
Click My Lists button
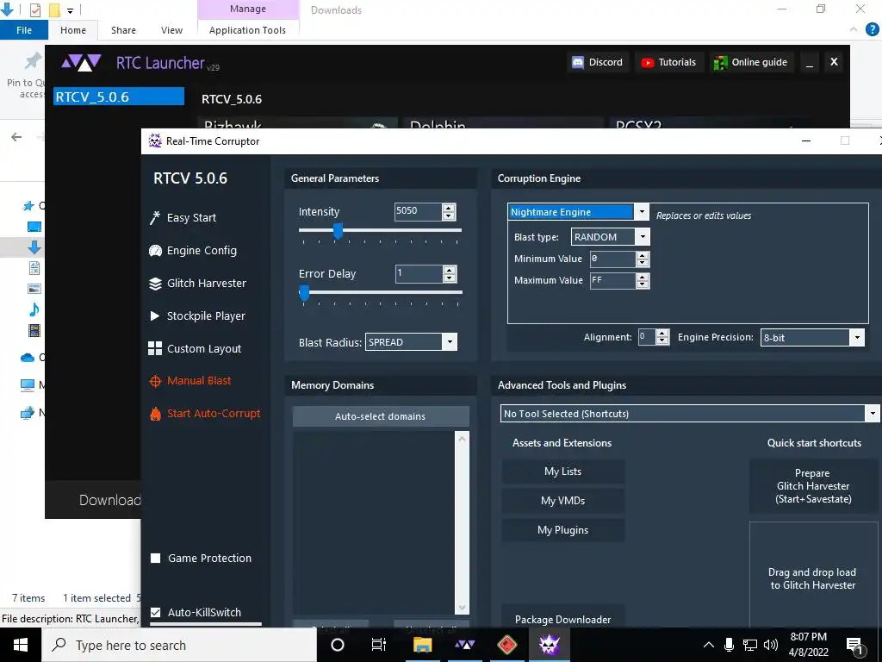pos(563,472)
